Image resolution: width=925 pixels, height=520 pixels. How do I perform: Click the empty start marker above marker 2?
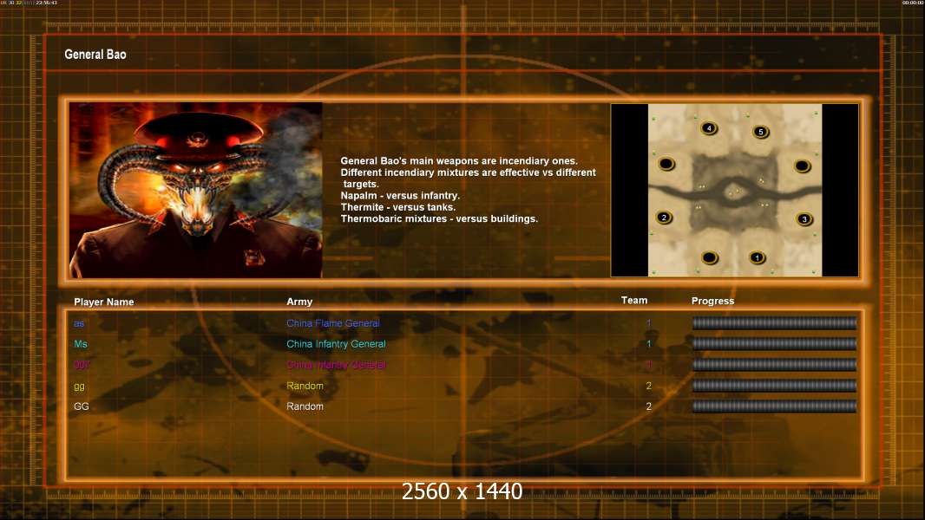pos(666,164)
